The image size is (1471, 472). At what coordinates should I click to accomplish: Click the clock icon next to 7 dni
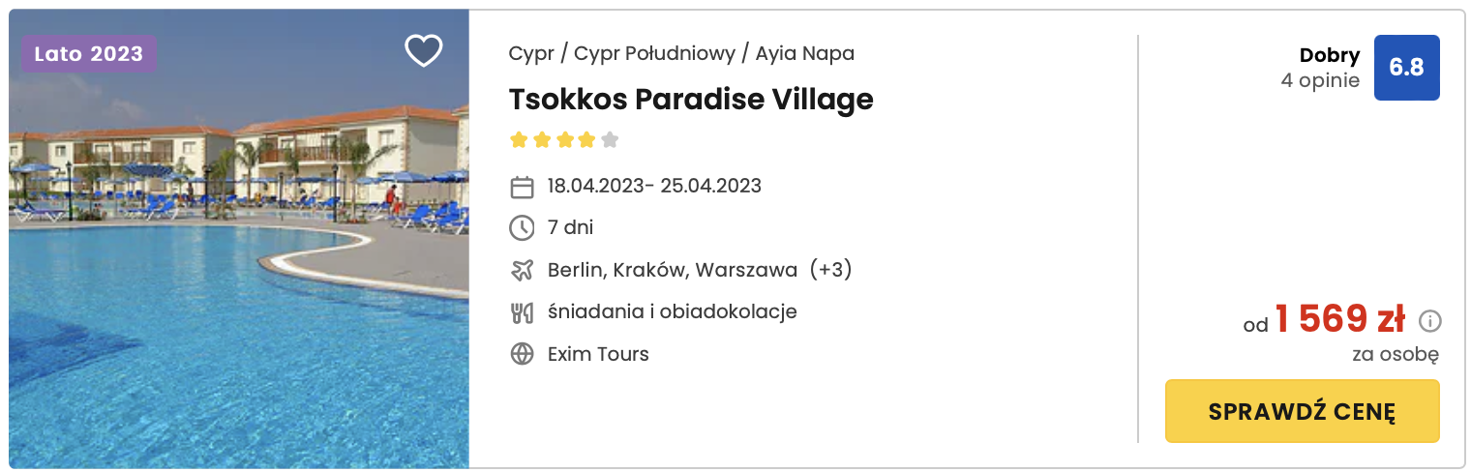point(522,228)
